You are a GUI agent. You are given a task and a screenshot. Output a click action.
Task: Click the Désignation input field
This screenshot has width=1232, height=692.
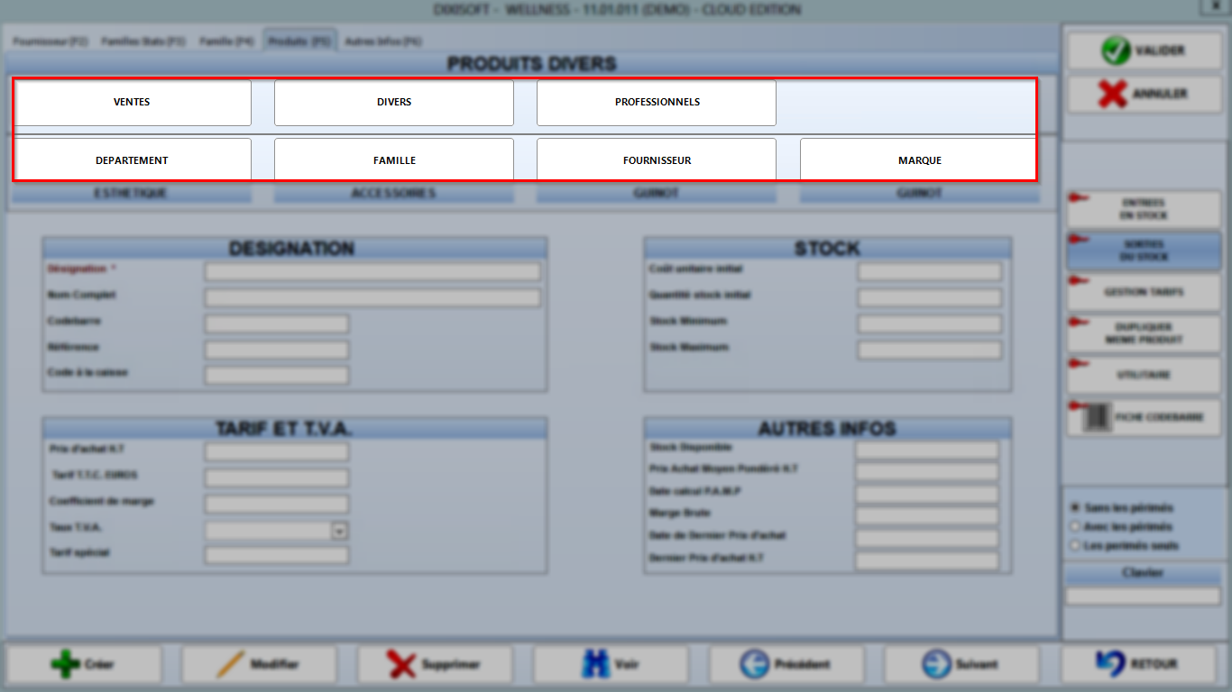(372, 271)
